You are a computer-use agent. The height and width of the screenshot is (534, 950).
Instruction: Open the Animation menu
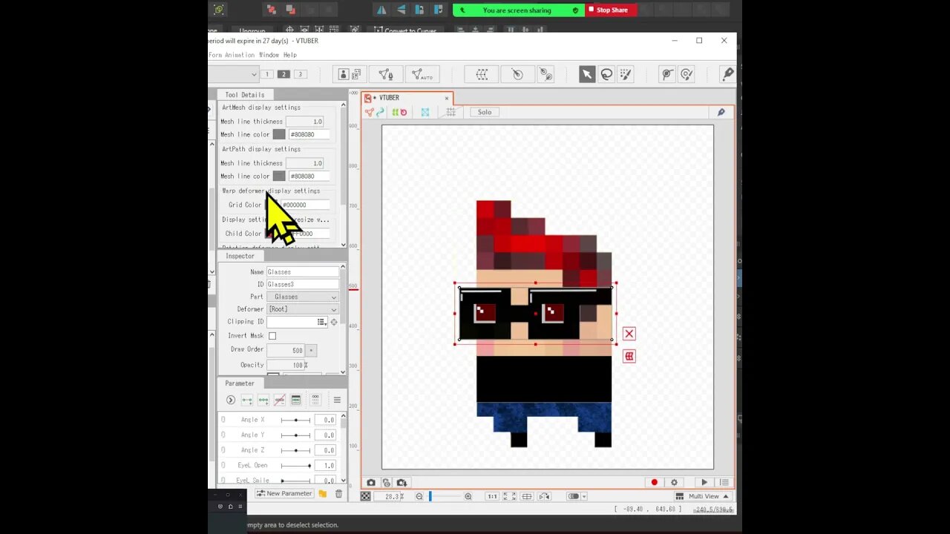pos(240,55)
